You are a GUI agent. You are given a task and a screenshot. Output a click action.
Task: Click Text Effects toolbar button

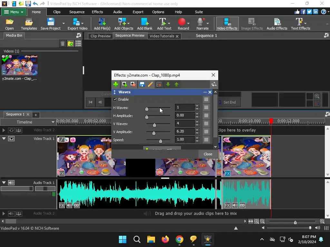(x=300, y=24)
